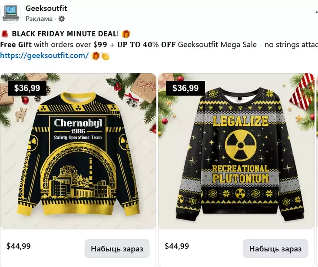This screenshot has width=318, height=267.
Task: Click the $44,99 price below the Plutonium sweater
Action: (x=177, y=246)
